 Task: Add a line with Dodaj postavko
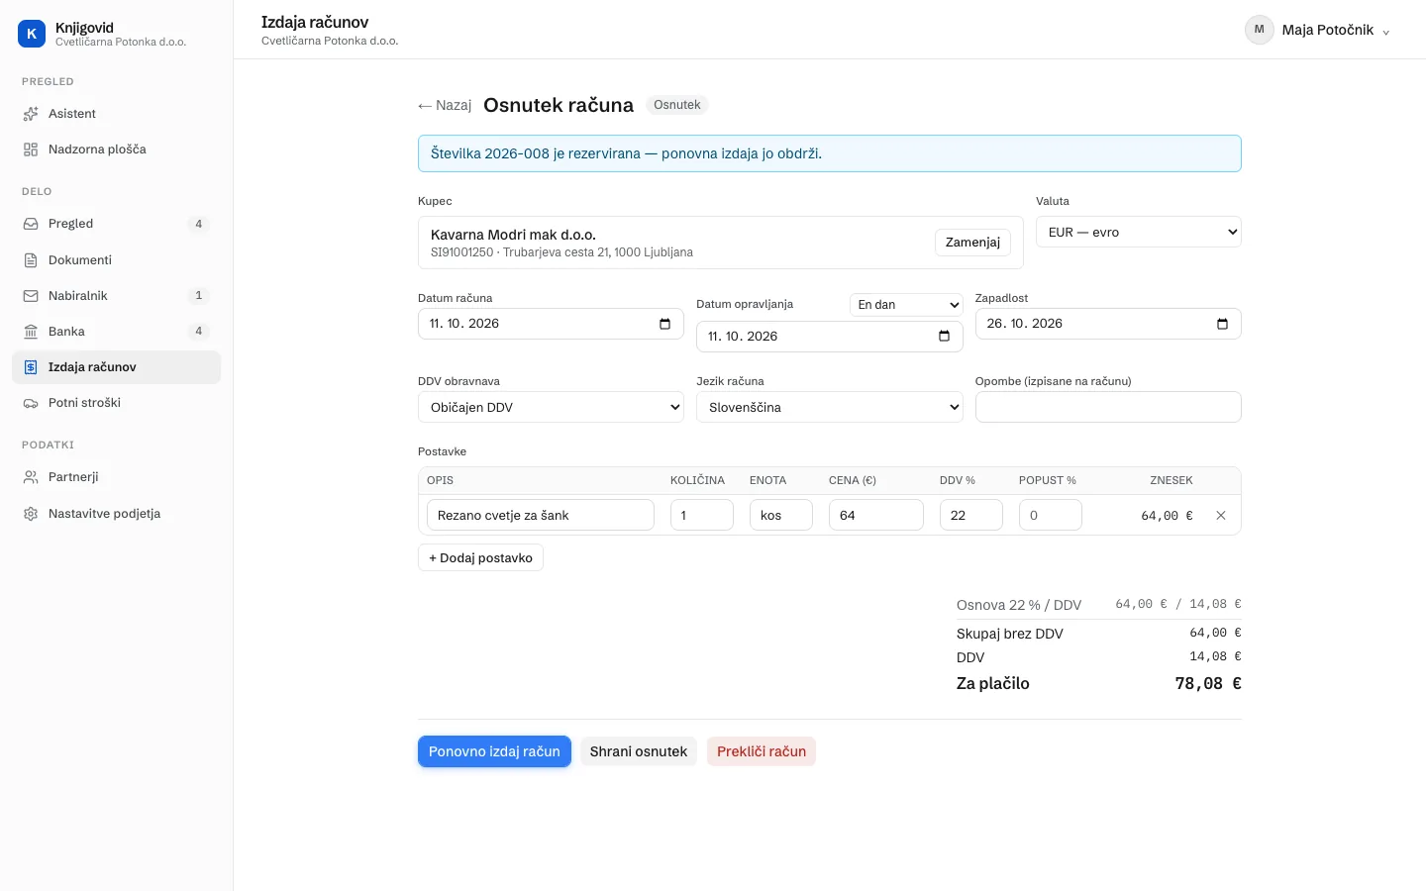480,557
